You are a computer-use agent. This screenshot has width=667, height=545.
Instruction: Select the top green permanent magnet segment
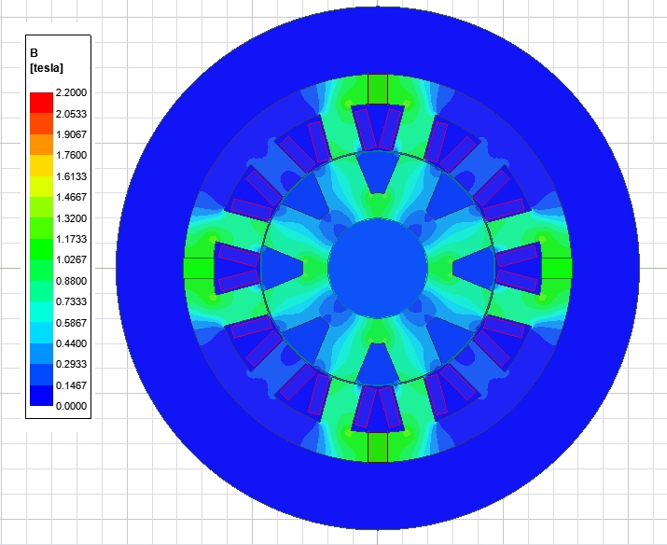pyautogui.click(x=378, y=89)
